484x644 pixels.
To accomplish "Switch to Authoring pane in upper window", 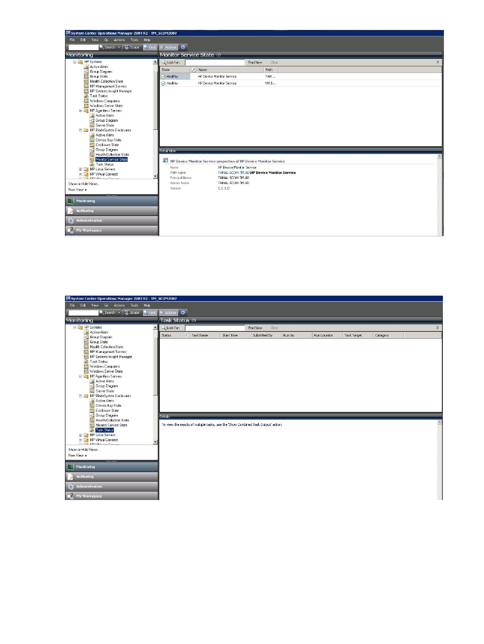I will pyautogui.click(x=112, y=211).
